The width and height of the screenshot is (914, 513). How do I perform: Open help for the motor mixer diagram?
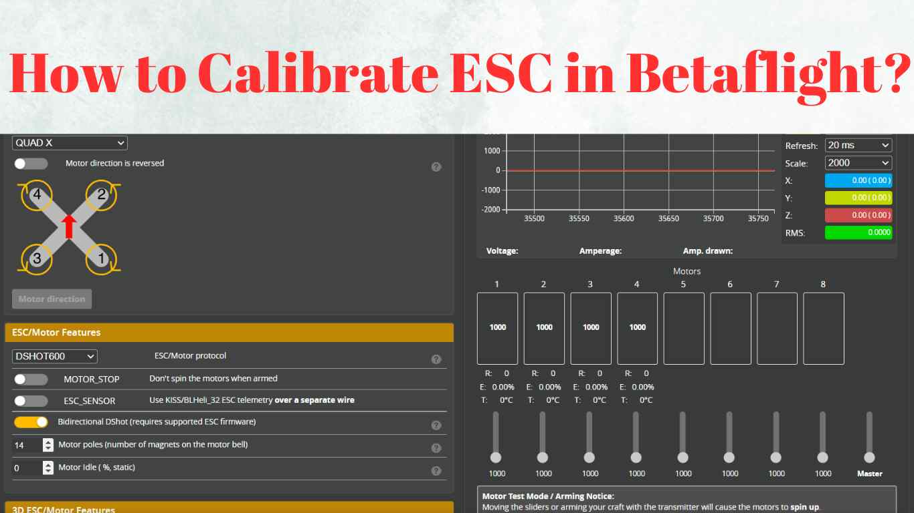click(436, 166)
